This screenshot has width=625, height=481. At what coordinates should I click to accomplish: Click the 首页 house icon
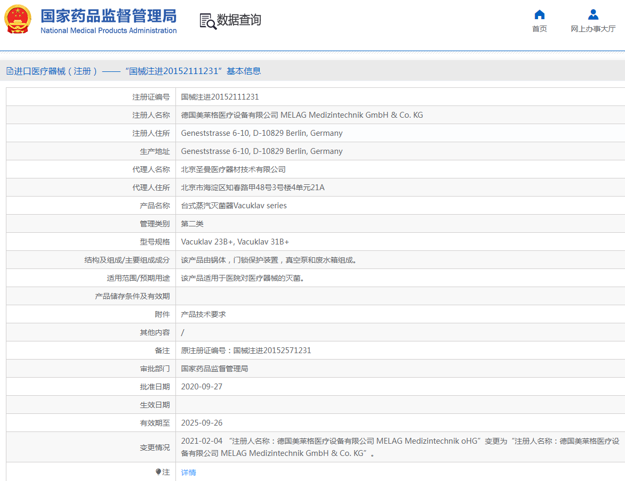[540, 14]
